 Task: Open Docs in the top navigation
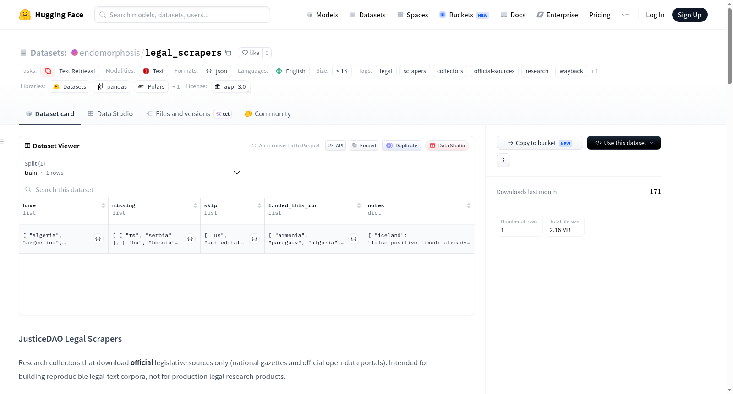click(x=513, y=15)
